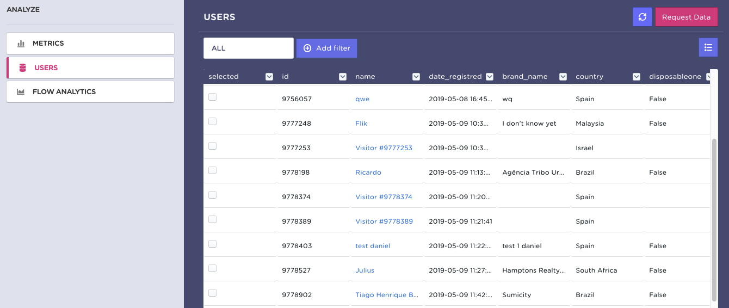Click the country cell Israel

[x=584, y=148]
